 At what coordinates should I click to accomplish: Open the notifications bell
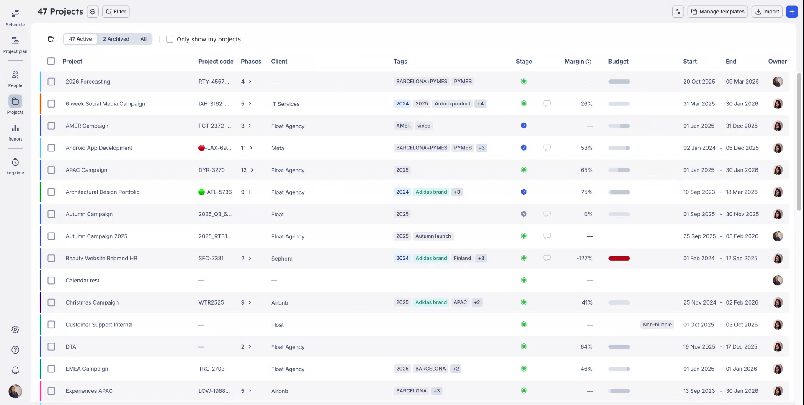(15, 370)
